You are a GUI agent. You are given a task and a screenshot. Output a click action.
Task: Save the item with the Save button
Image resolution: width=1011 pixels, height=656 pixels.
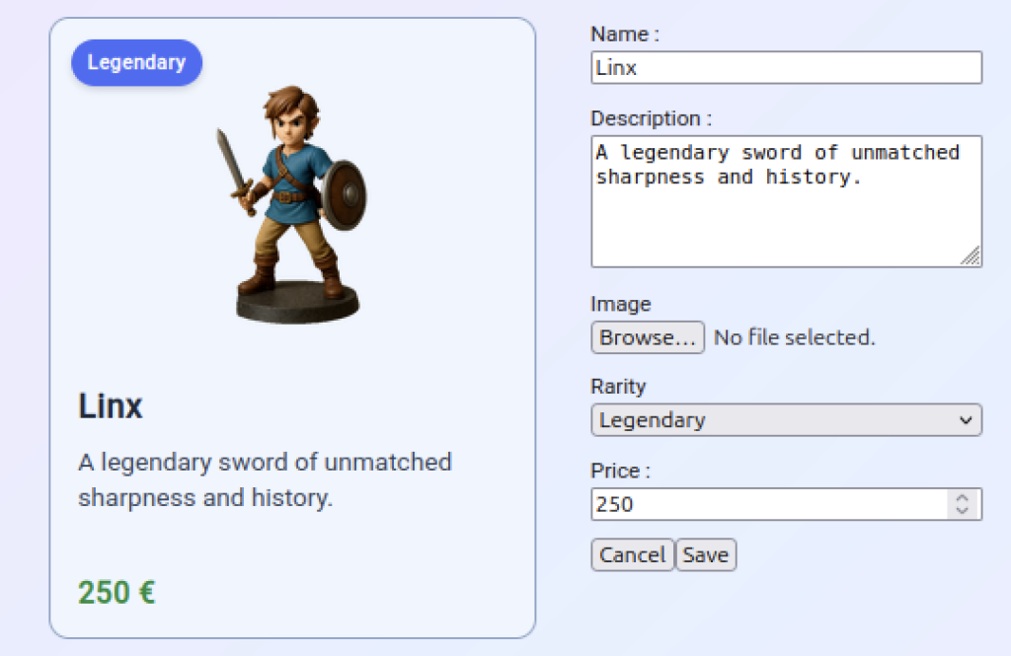pyautogui.click(x=706, y=555)
